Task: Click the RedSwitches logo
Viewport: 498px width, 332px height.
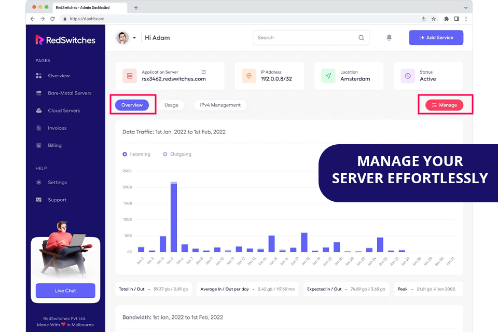Action: [65, 40]
